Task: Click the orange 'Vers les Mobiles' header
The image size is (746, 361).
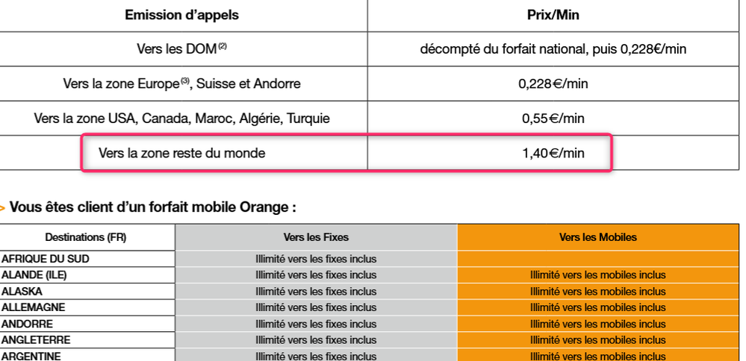Action: (598, 237)
